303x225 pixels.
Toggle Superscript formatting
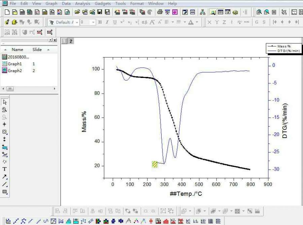(x=122, y=22)
